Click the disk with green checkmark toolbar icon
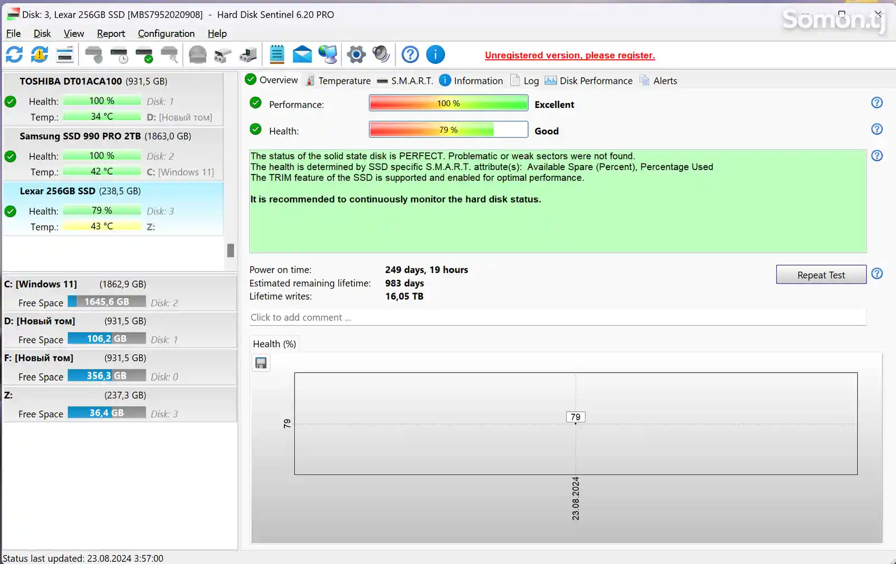This screenshot has height=564, width=896. (144, 54)
